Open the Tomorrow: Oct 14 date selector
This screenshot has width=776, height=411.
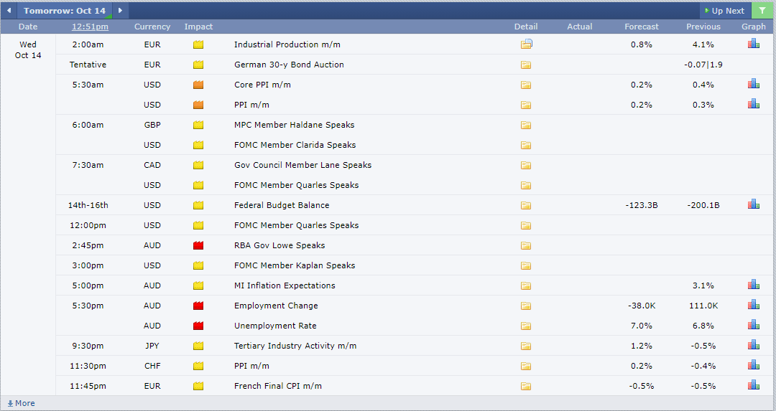64,11
